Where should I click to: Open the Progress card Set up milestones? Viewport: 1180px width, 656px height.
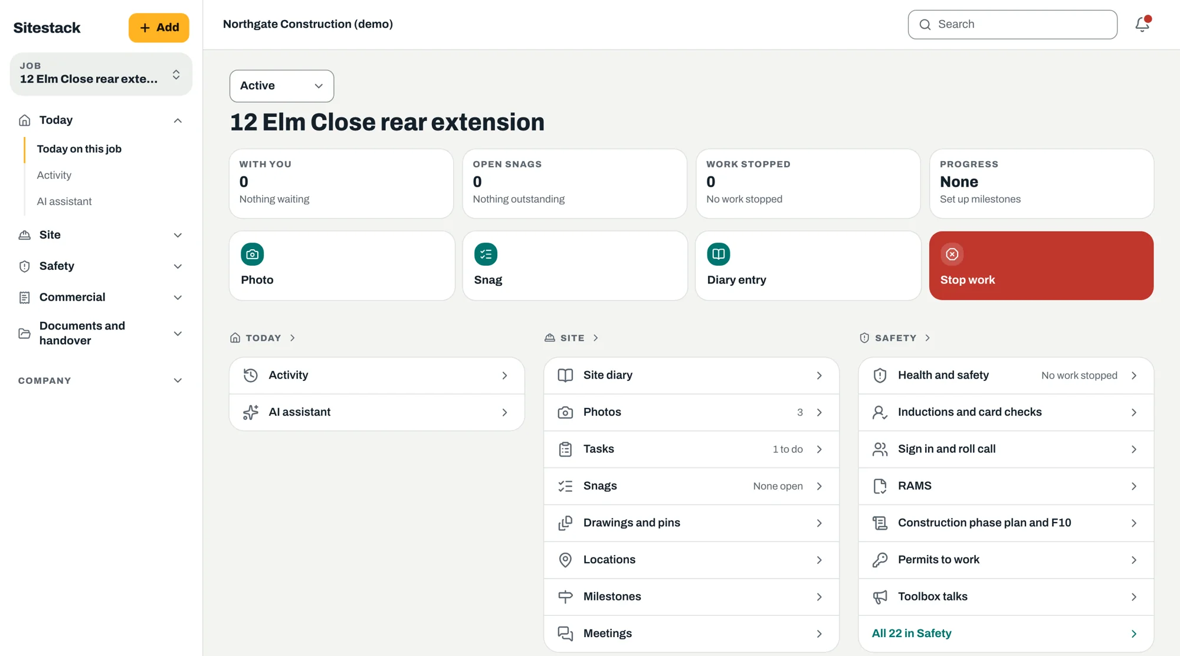(x=1041, y=184)
